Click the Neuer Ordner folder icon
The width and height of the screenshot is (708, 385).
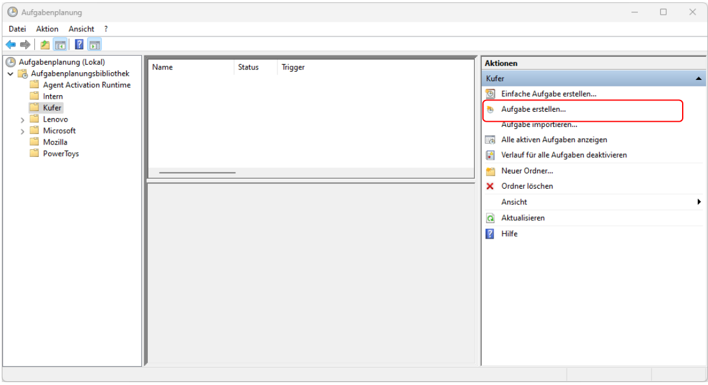(490, 171)
